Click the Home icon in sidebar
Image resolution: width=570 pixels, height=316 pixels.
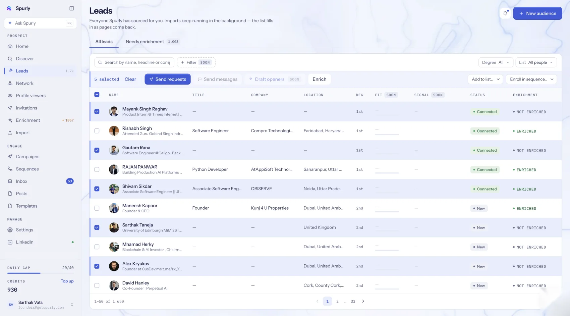coord(10,46)
